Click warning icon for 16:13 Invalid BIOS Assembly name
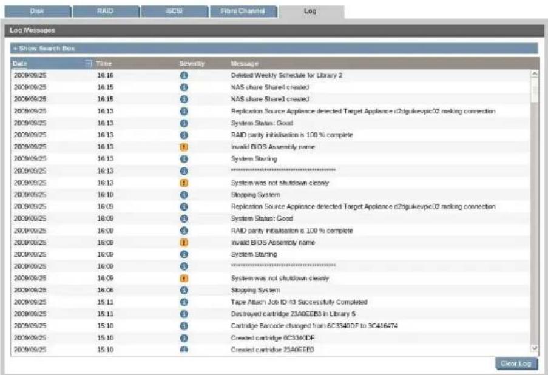The width and height of the screenshot is (548, 375). [184, 147]
